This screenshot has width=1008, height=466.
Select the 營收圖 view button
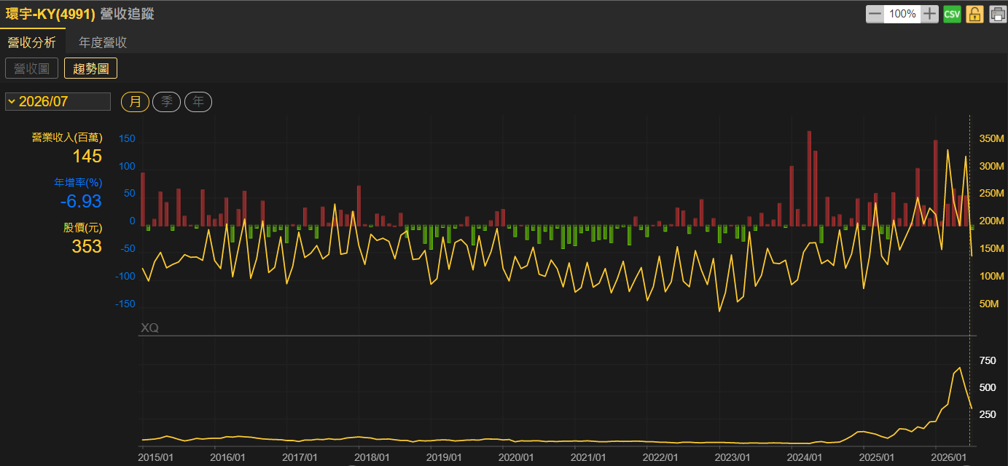coord(31,68)
